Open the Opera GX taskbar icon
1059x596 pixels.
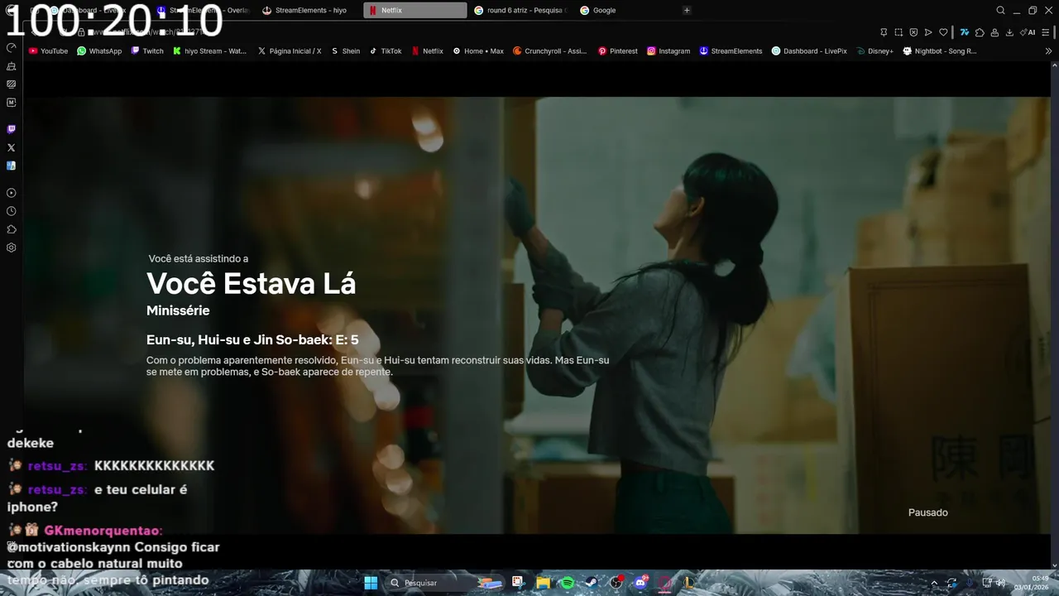[664, 583]
